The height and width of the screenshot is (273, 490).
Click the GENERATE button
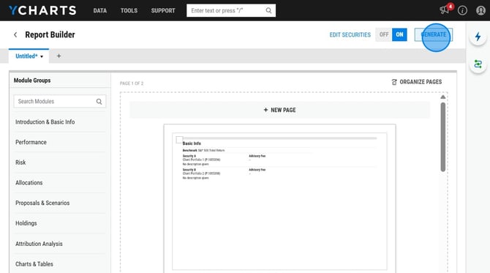[434, 34]
